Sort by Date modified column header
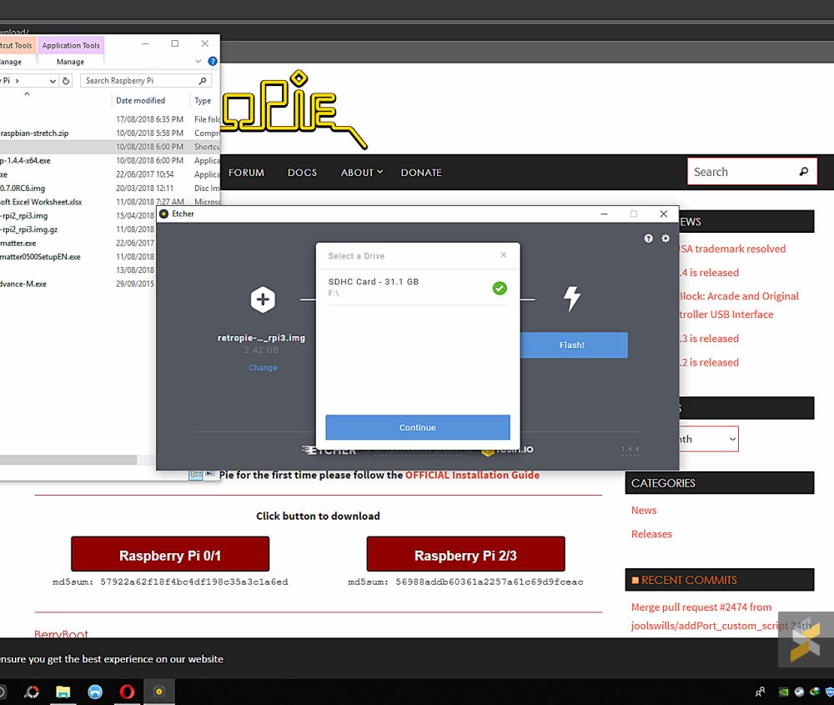 click(140, 101)
